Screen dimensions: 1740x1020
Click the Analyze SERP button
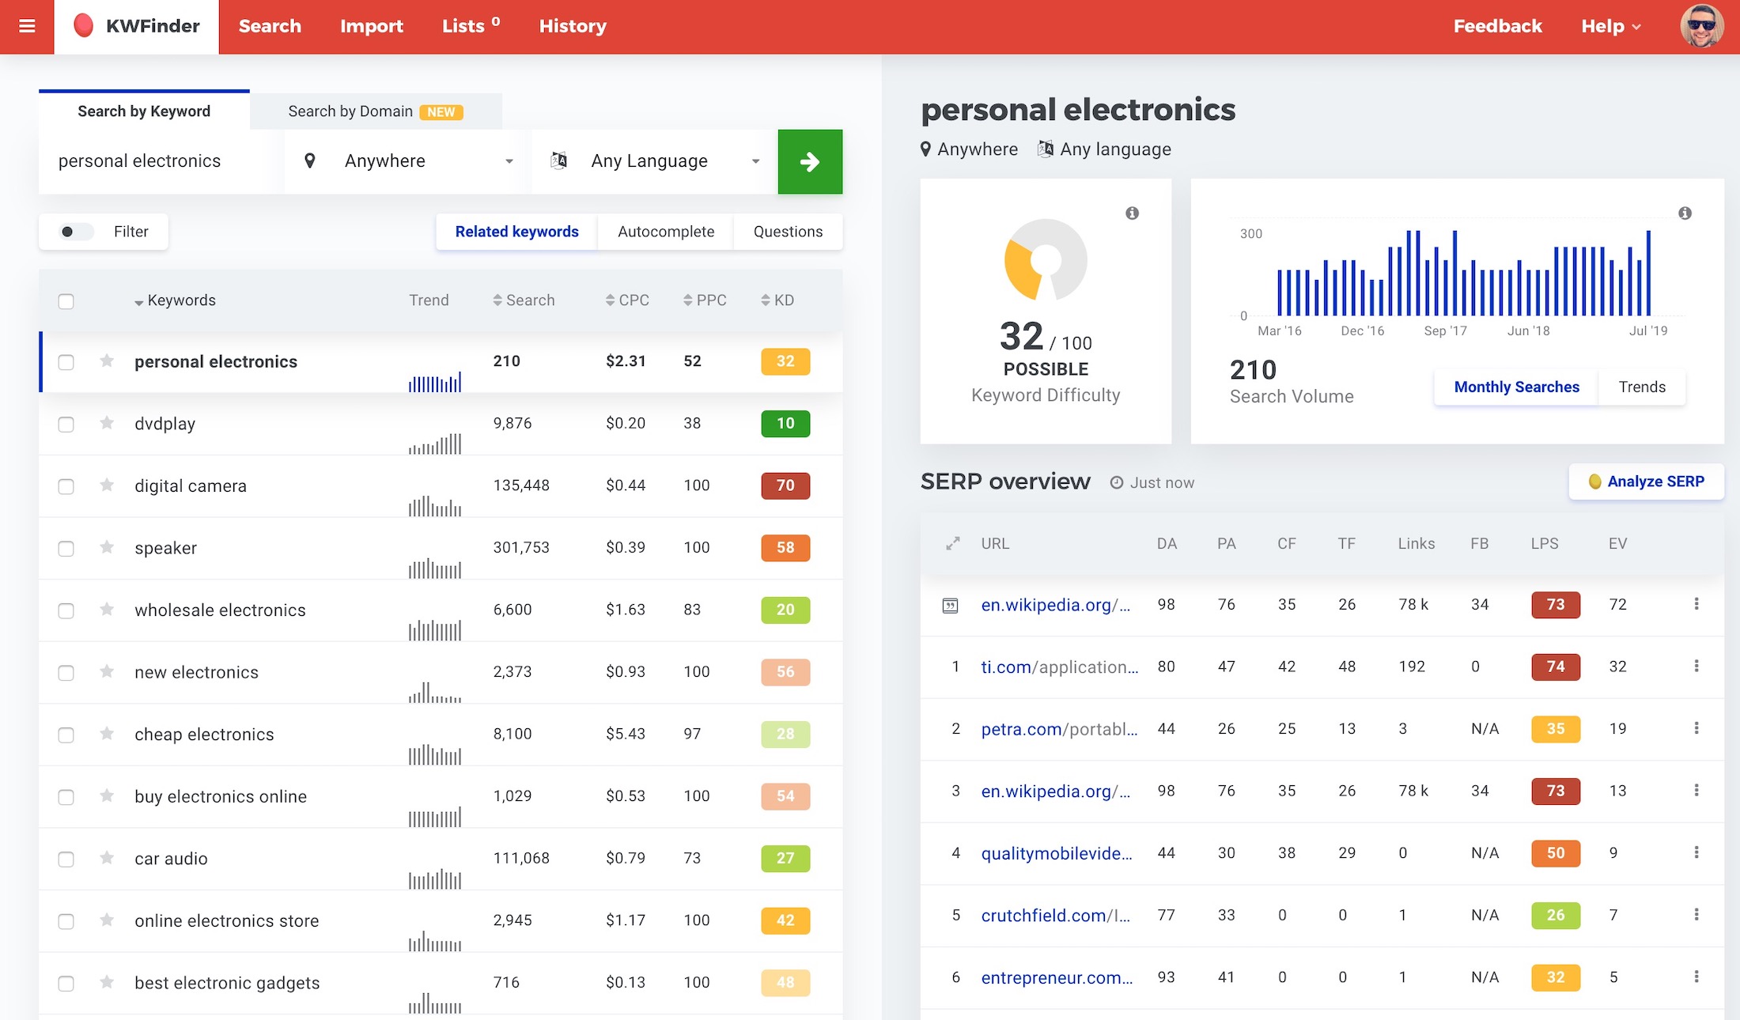(1646, 482)
